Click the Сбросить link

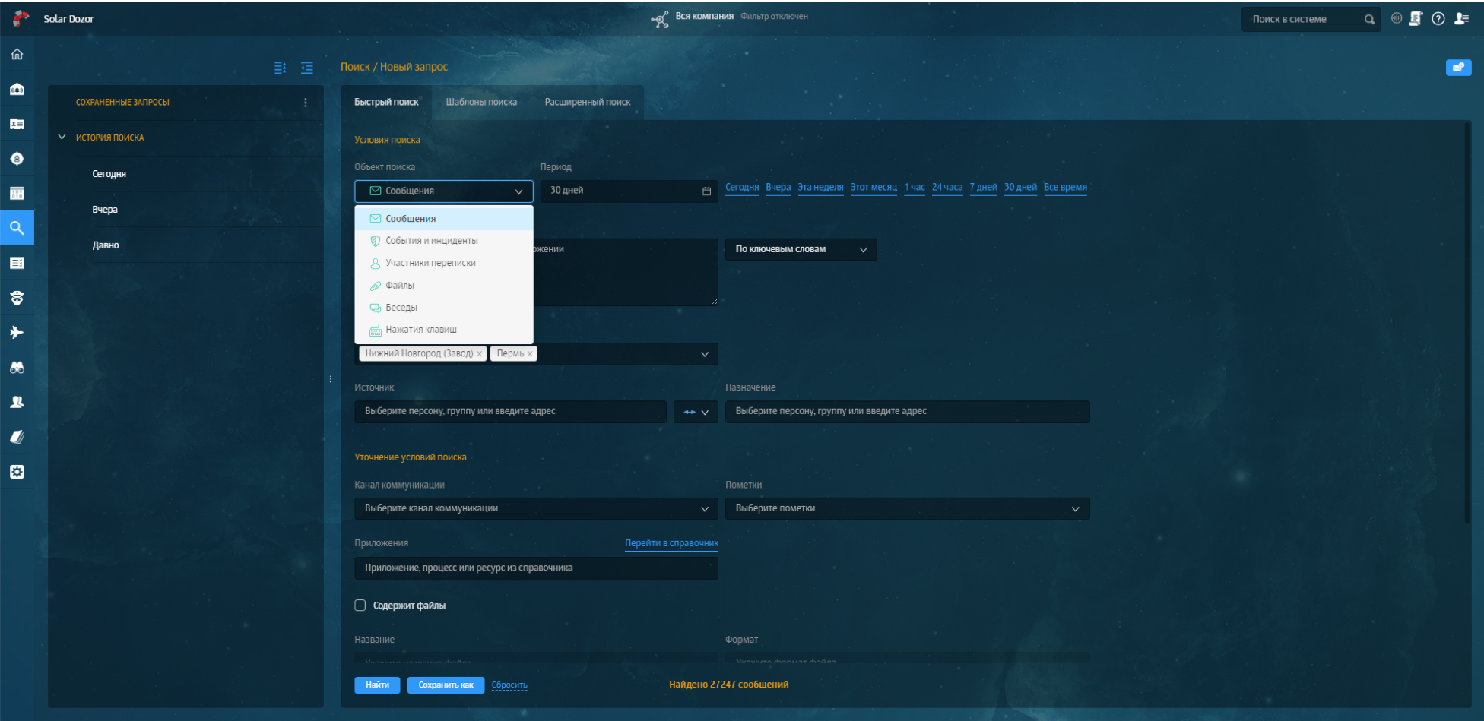coord(509,685)
